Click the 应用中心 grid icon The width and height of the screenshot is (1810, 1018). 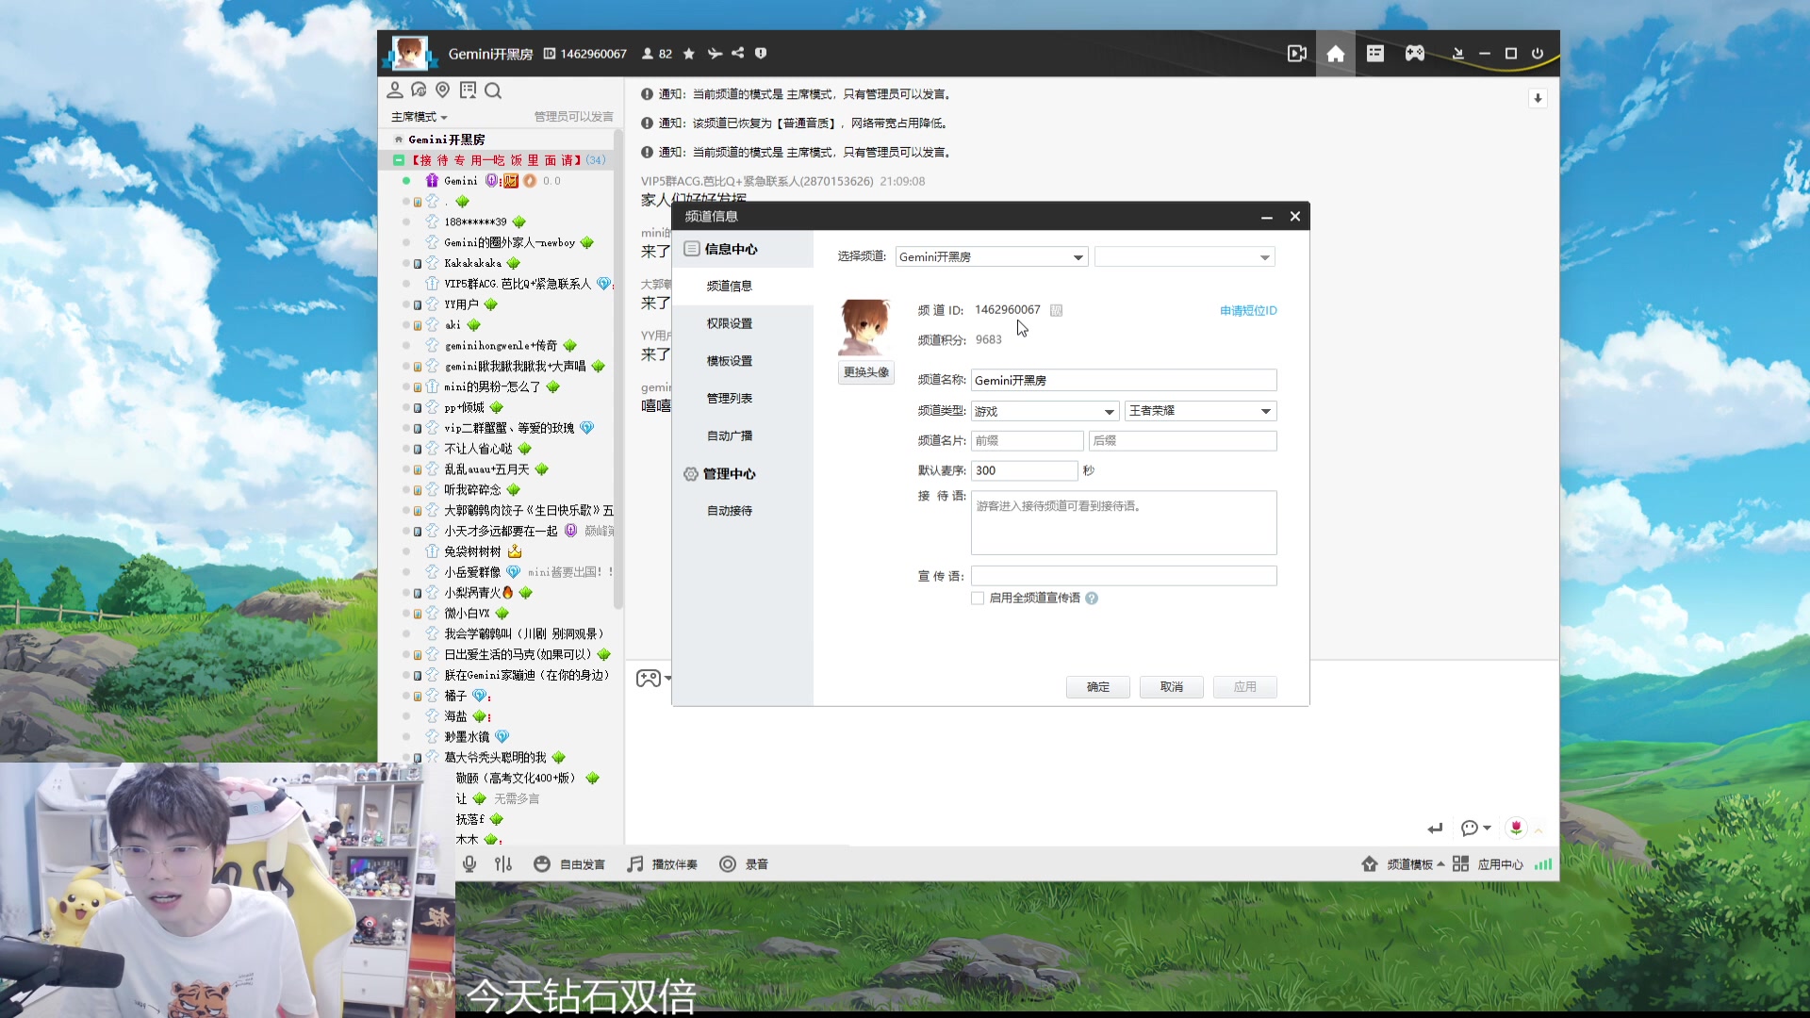[1460, 864]
